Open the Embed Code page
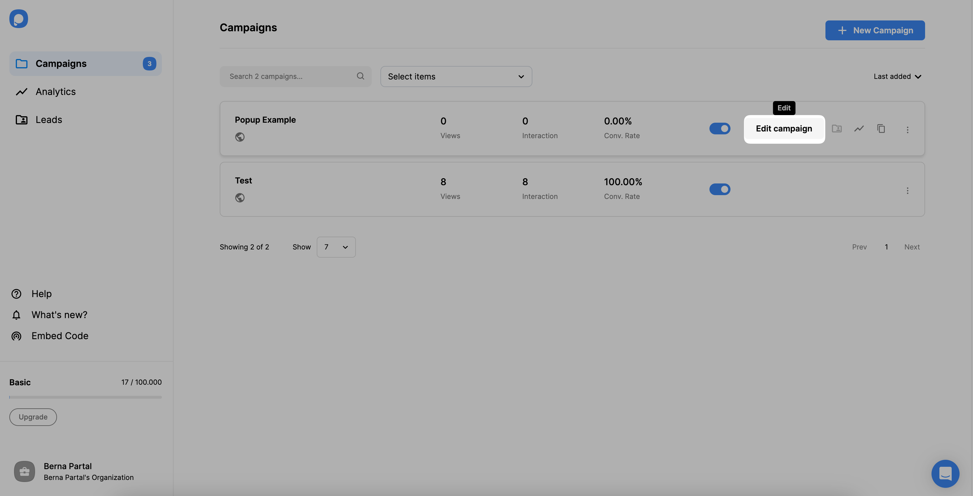The image size is (973, 496). point(60,336)
